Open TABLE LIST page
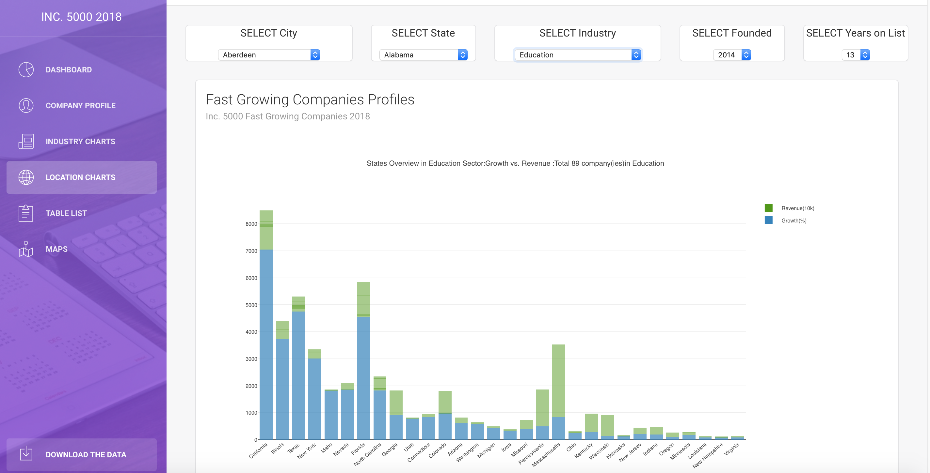The height and width of the screenshot is (473, 930). click(x=82, y=213)
